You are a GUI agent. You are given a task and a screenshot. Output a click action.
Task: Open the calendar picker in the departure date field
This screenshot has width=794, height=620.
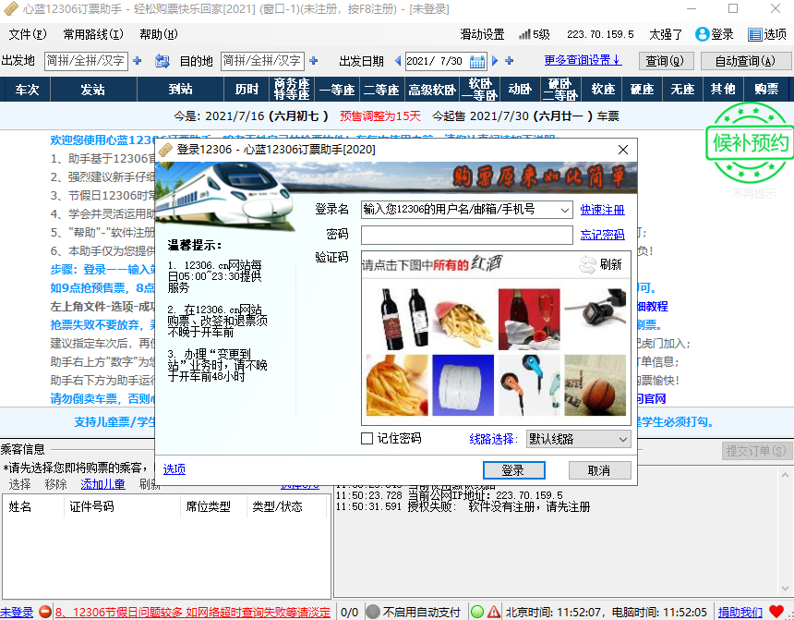coord(477,61)
